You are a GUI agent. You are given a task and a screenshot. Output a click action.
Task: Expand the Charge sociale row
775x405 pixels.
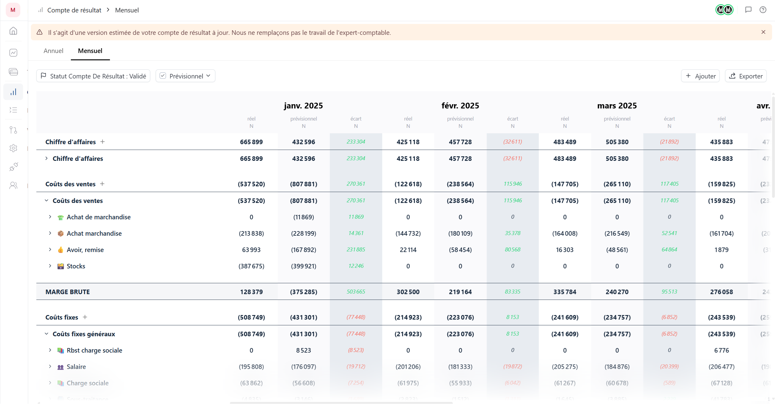tap(50, 383)
